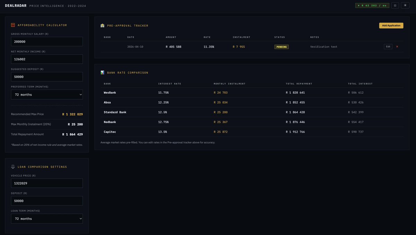Click WesBank monthly instalment R 24 703
The width and height of the screenshot is (416, 235).
221,93
